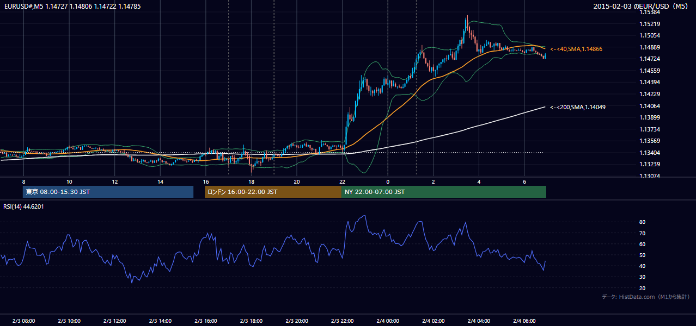Click the 1.13569 price axis label

(650, 141)
